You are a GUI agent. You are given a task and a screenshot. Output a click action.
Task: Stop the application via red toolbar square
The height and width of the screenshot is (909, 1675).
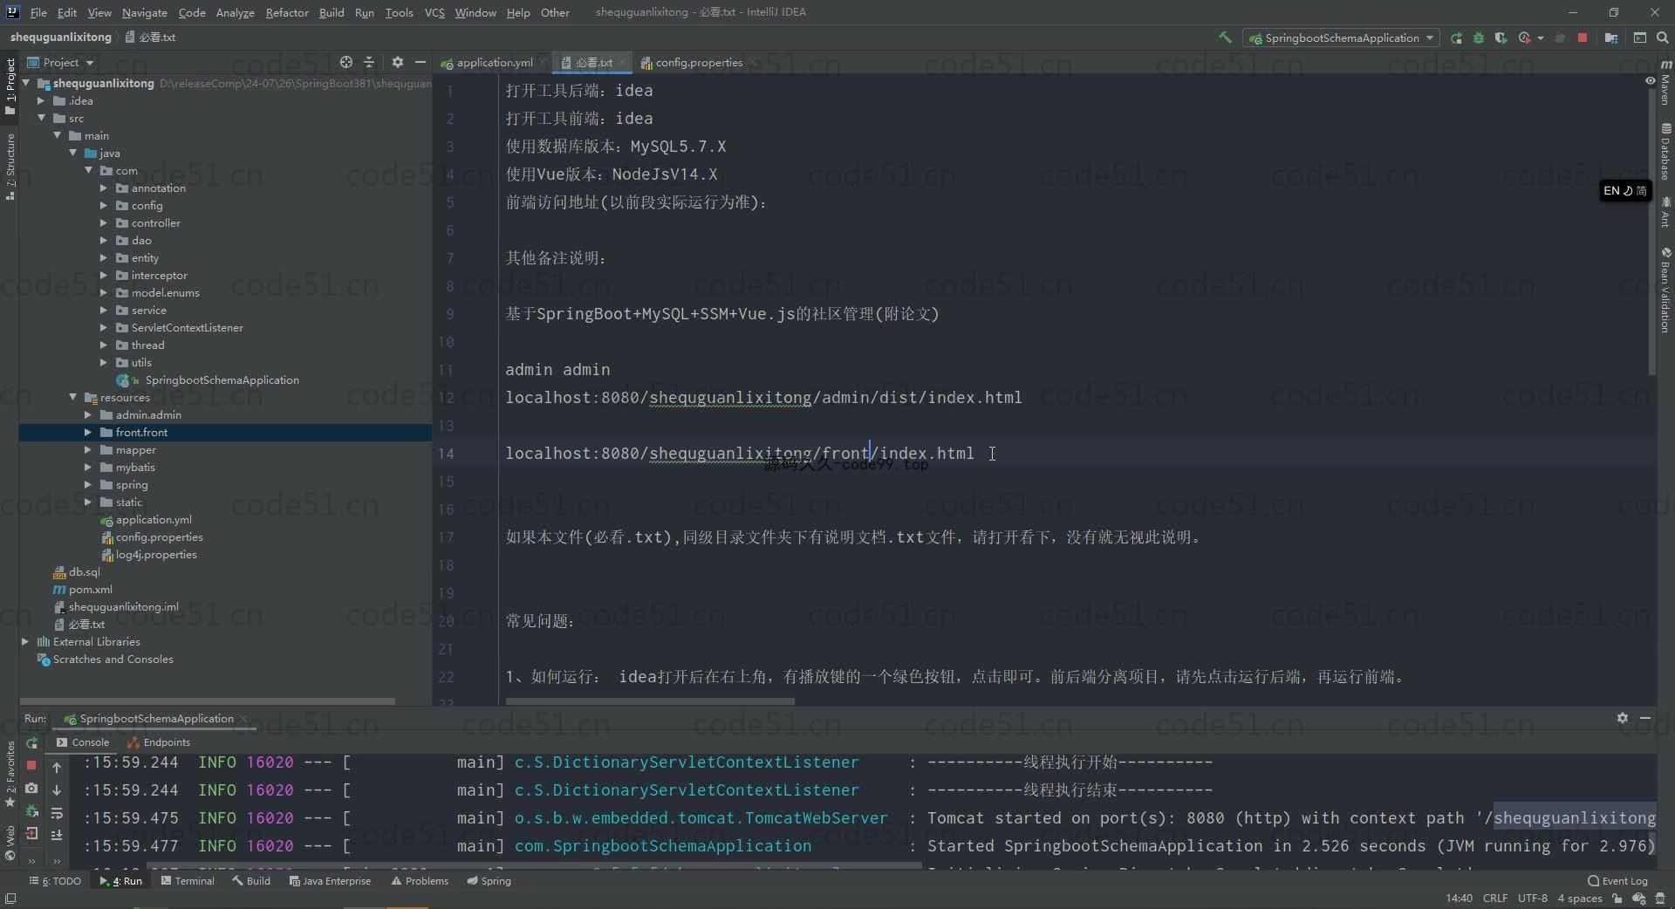tap(1583, 38)
